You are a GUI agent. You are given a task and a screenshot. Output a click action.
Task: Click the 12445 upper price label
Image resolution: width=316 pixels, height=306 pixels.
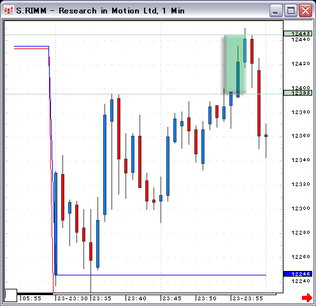(x=298, y=33)
